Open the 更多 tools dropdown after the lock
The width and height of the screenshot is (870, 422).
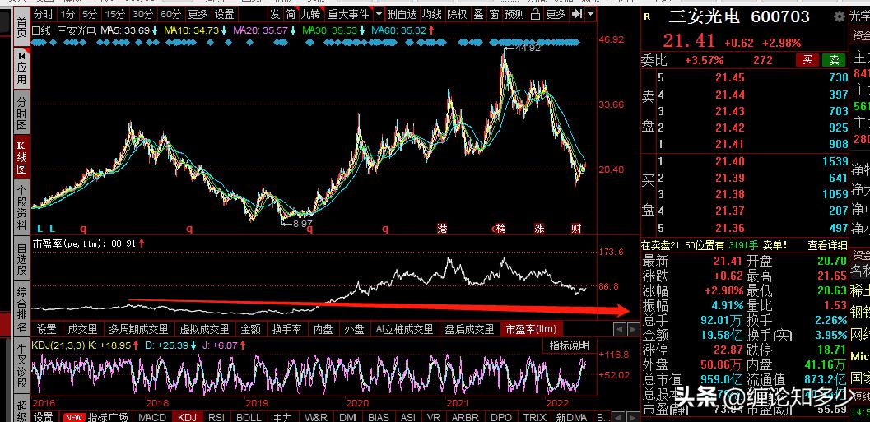(x=556, y=14)
